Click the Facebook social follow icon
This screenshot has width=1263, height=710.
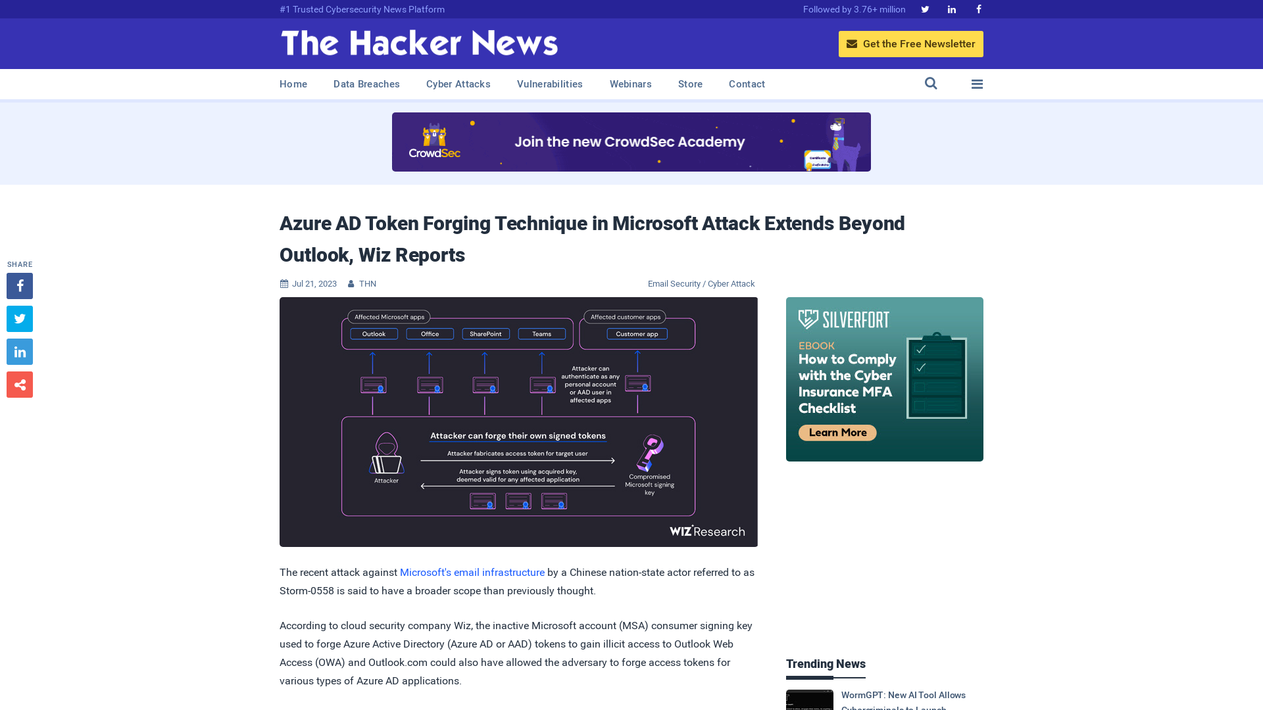(x=978, y=9)
